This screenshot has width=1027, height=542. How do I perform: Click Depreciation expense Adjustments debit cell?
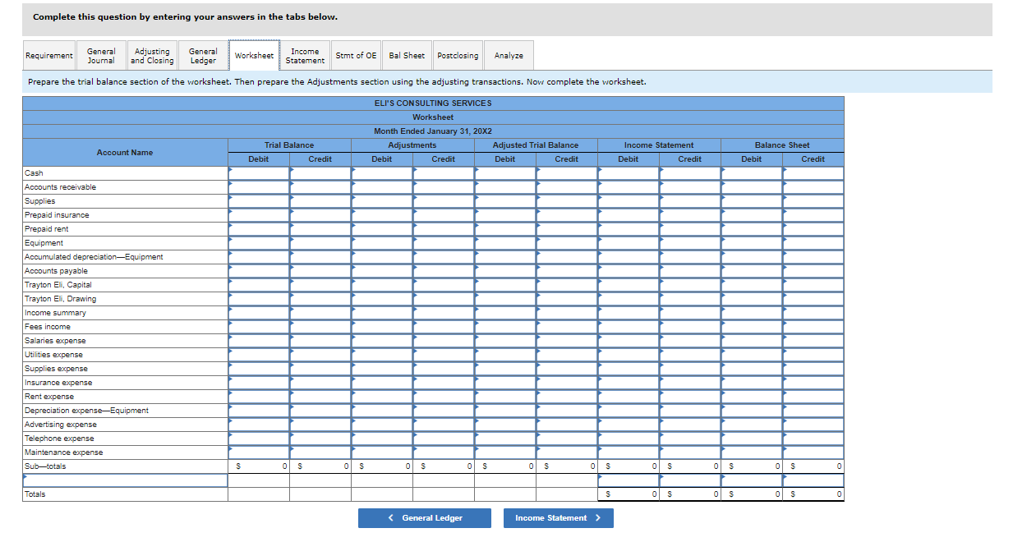pyautogui.click(x=382, y=411)
